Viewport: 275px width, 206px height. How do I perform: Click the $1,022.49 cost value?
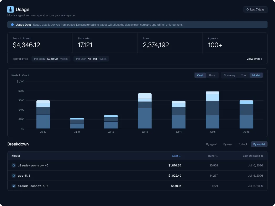[175, 176]
